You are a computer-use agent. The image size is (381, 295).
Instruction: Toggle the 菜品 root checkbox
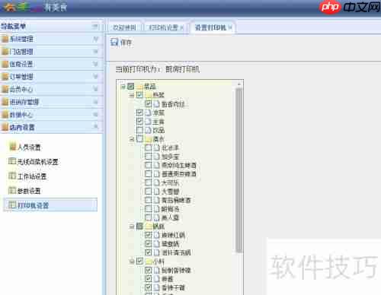(x=130, y=87)
